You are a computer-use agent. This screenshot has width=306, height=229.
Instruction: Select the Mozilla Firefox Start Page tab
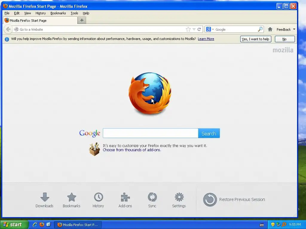pyautogui.click(x=40, y=21)
